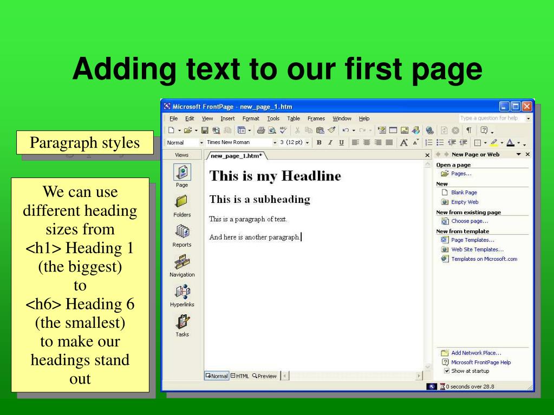
Task: Click the Blank Page link
Action: click(x=464, y=193)
